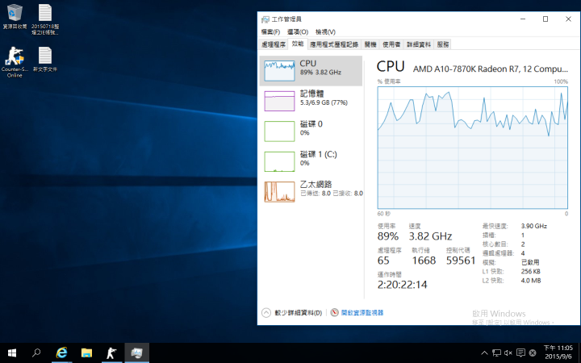Viewport: 581px width, 363px height.
Task: Maximize the Task Manager window
Action: 545,19
